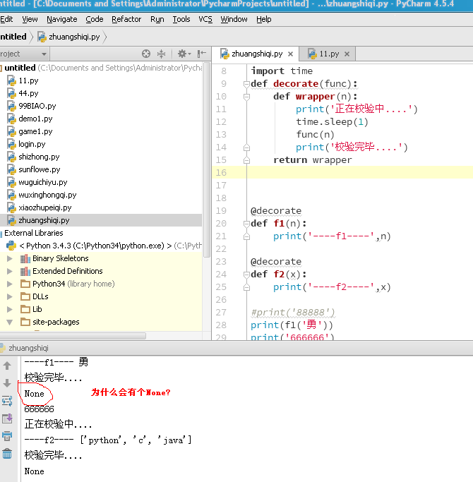Fold the decorate function at line 9
This screenshot has width=473, height=482.
(x=246, y=84)
